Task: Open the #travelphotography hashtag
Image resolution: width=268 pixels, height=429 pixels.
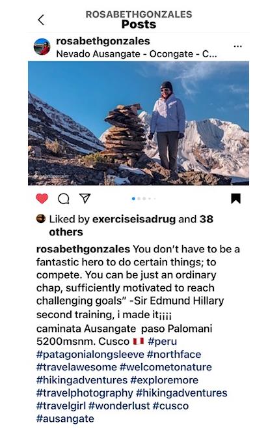Action: [x=85, y=393]
